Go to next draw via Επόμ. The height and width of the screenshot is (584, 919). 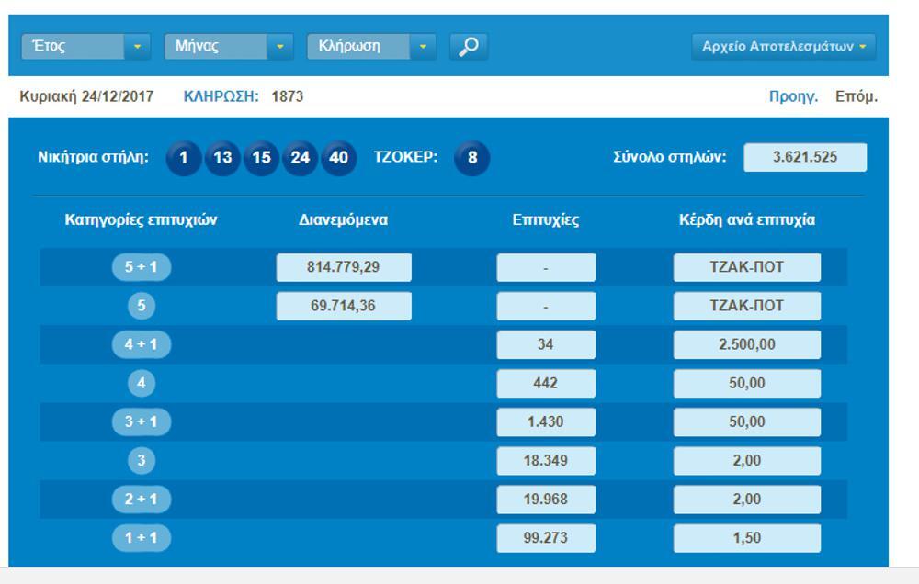pyautogui.click(x=856, y=96)
